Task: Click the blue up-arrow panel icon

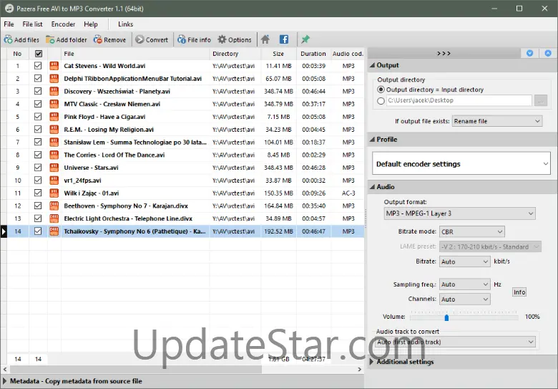Action: (x=548, y=53)
